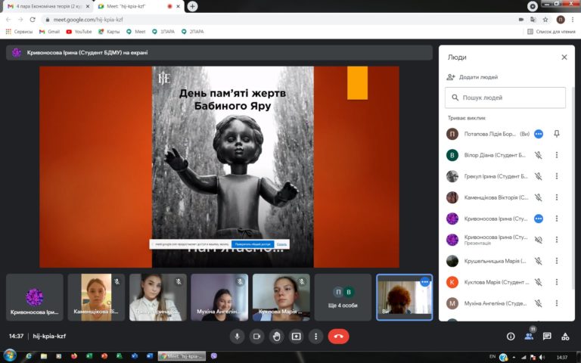Click the present screen button

[296, 337]
